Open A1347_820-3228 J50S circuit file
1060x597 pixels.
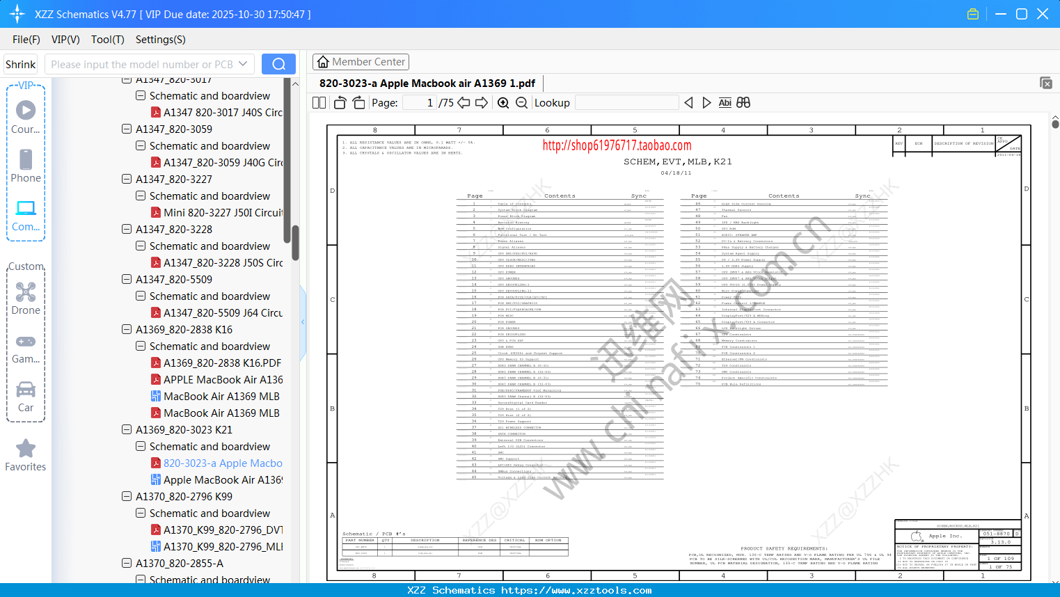click(223, 262)
